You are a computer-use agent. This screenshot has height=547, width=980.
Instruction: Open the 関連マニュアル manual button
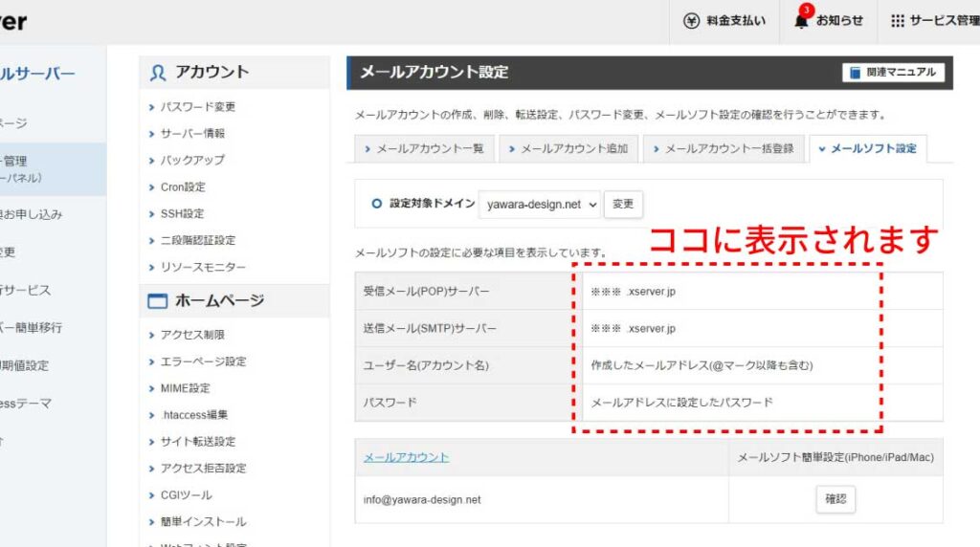[x=893, y=73]
